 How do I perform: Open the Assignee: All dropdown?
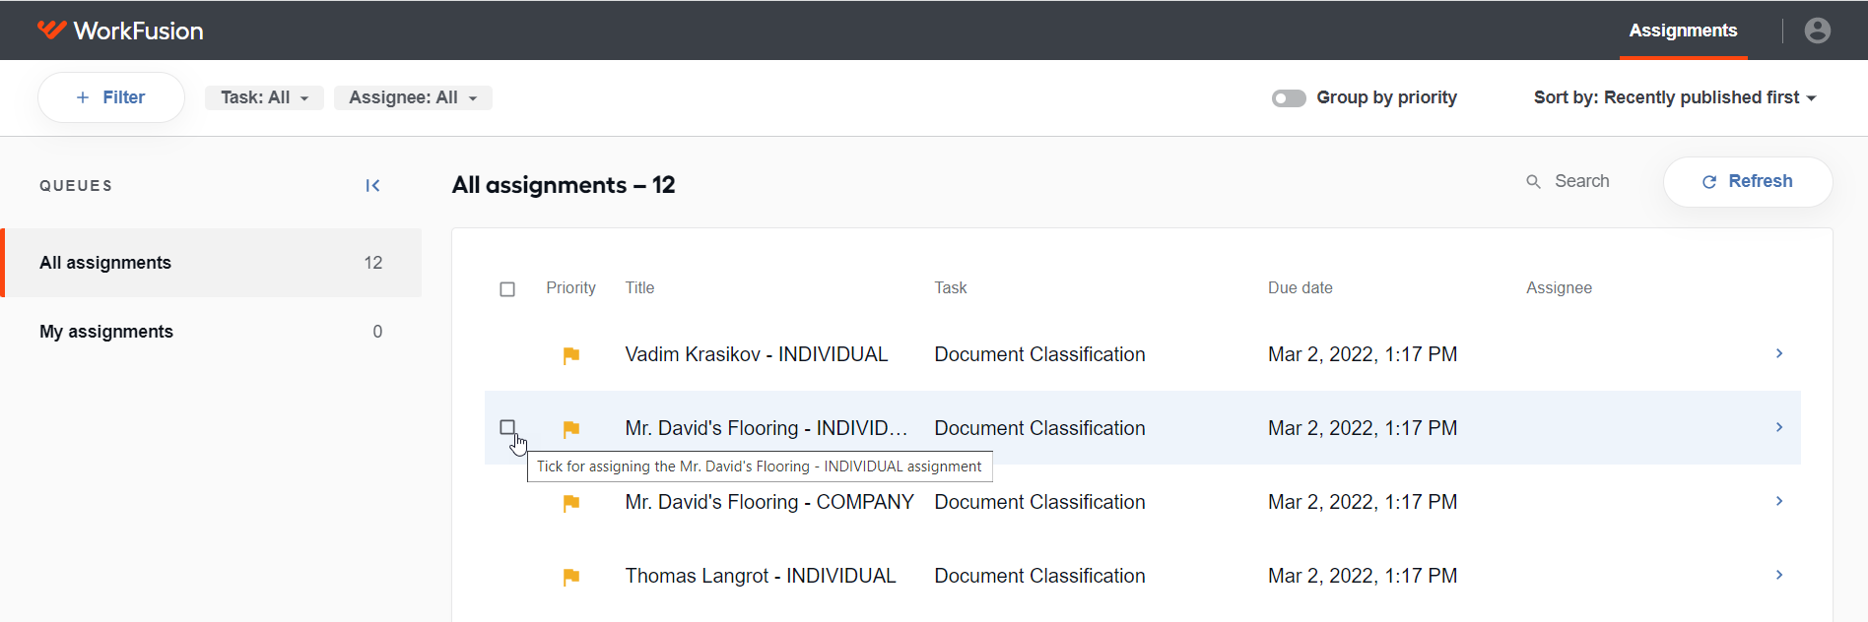(x=413, y=97)
